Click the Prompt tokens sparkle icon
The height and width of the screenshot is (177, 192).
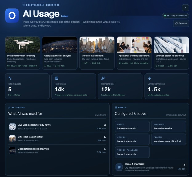tap(103, 78)
